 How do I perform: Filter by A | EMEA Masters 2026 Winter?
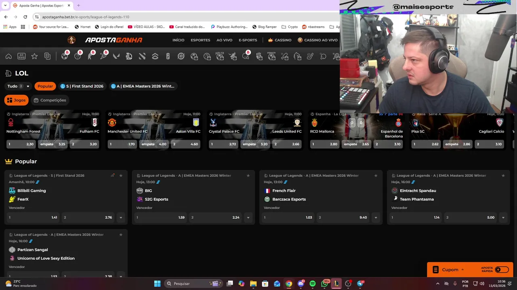[143, 86]
